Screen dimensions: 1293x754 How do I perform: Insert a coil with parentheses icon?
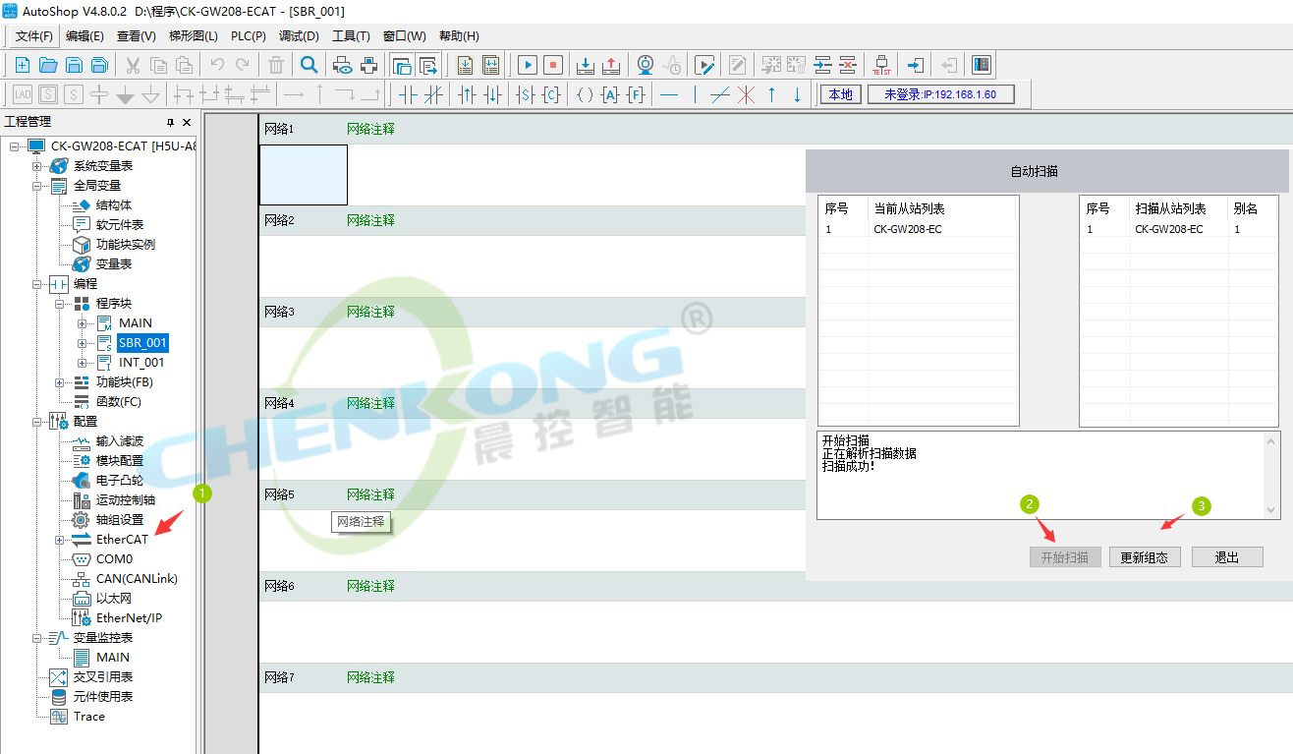pos(585,94)
